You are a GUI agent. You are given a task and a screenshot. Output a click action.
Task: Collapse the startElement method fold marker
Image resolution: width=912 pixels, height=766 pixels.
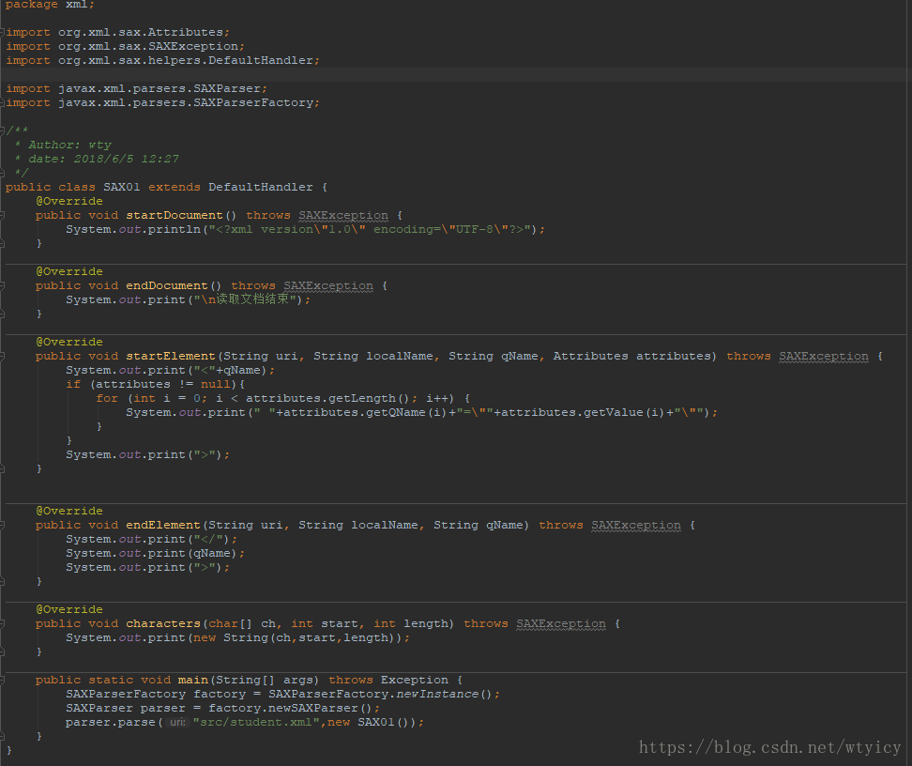2,356
